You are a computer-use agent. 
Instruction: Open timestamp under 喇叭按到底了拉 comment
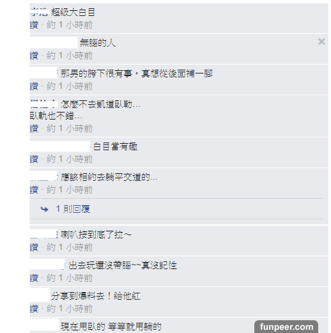pyautogui.click(x=70, y=247)
